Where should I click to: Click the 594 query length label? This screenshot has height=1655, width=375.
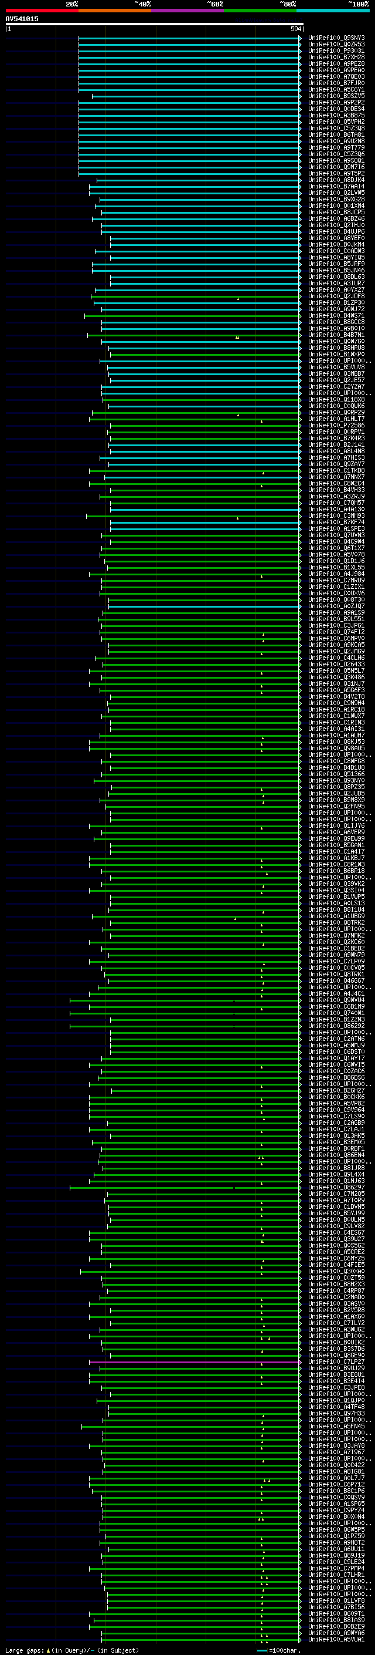[x=296, y=29]
